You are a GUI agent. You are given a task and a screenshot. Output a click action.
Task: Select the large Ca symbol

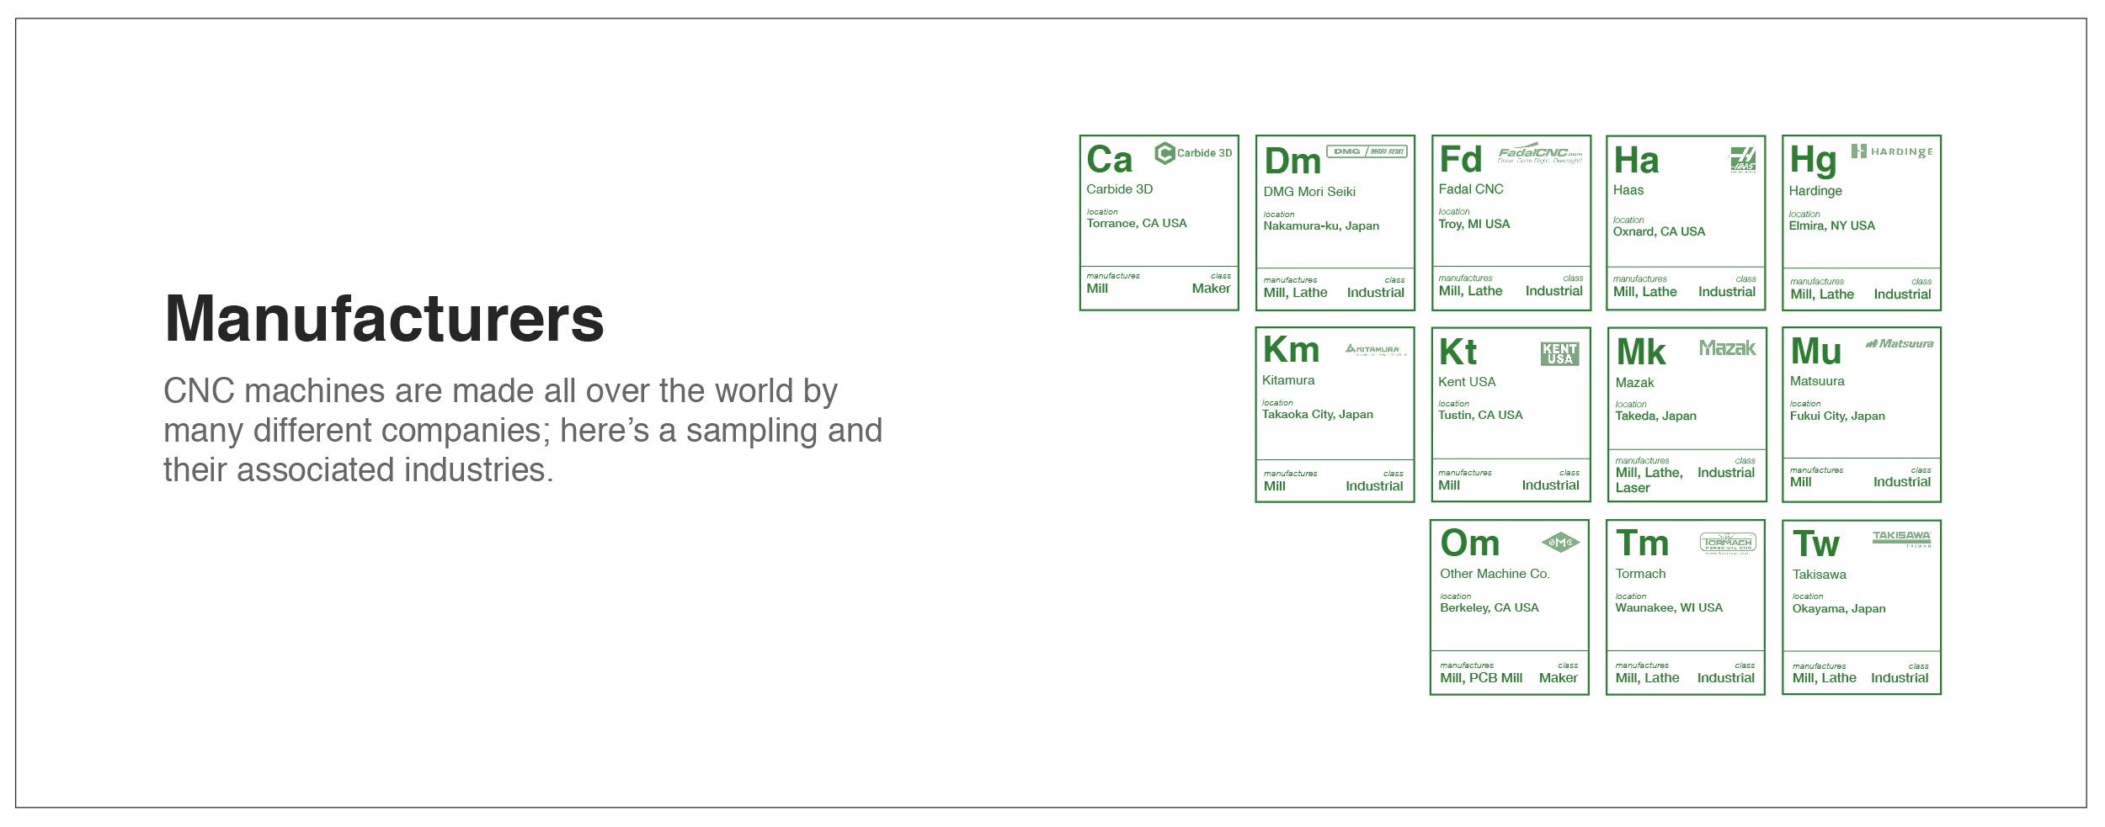[x=1110, y=160]
